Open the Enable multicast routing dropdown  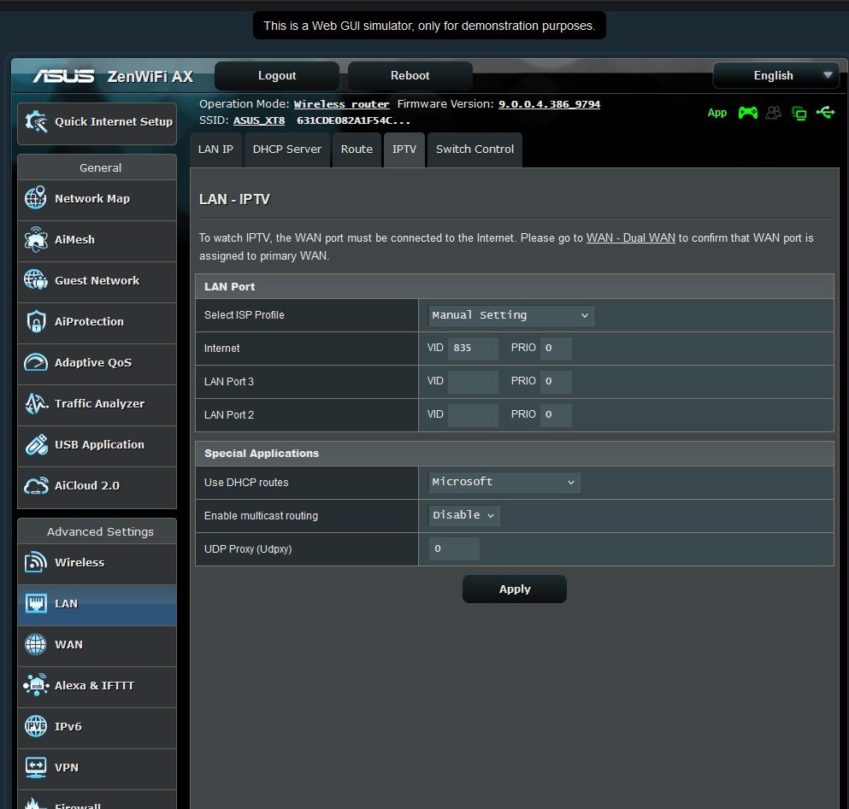click(x=463, y=515)
